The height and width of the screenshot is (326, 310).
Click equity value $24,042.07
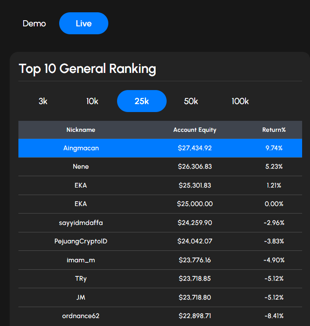click(195, 241)
